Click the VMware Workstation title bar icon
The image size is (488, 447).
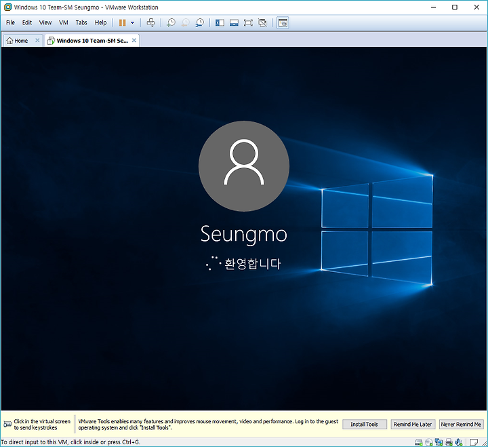tap(7, 7)
